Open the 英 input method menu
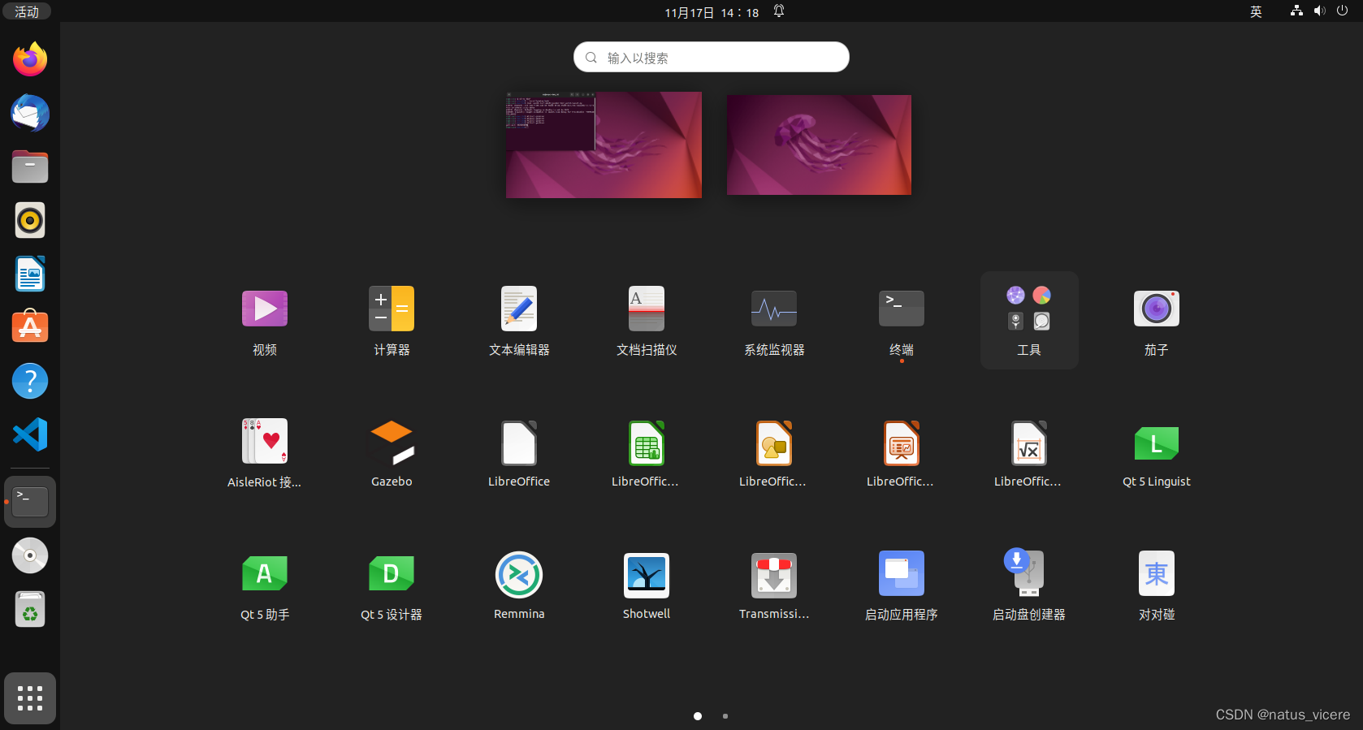The height and width of the screenshot is (730, 1363). point(1256,11)
